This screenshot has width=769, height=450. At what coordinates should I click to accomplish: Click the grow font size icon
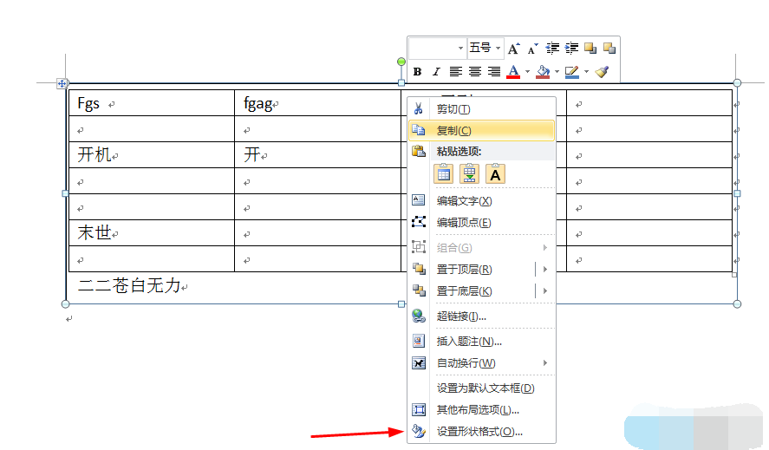[x=514, y=49]
